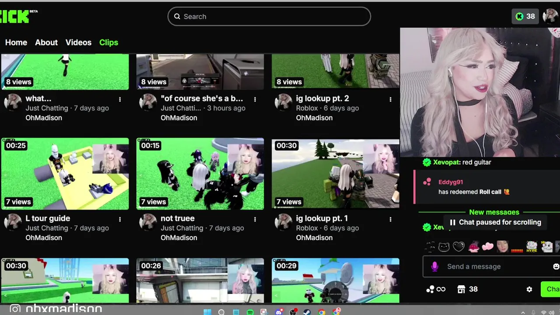
Task: Open the Home tab
Action: (16, 42)
